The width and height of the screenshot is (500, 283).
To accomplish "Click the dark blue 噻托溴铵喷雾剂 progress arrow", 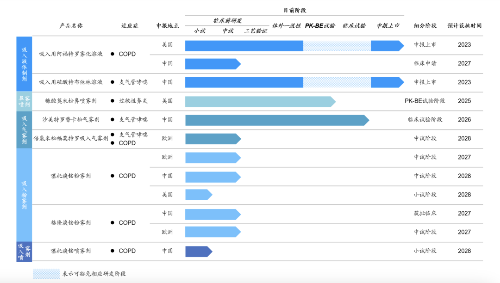I will click(x=198, y=252).
